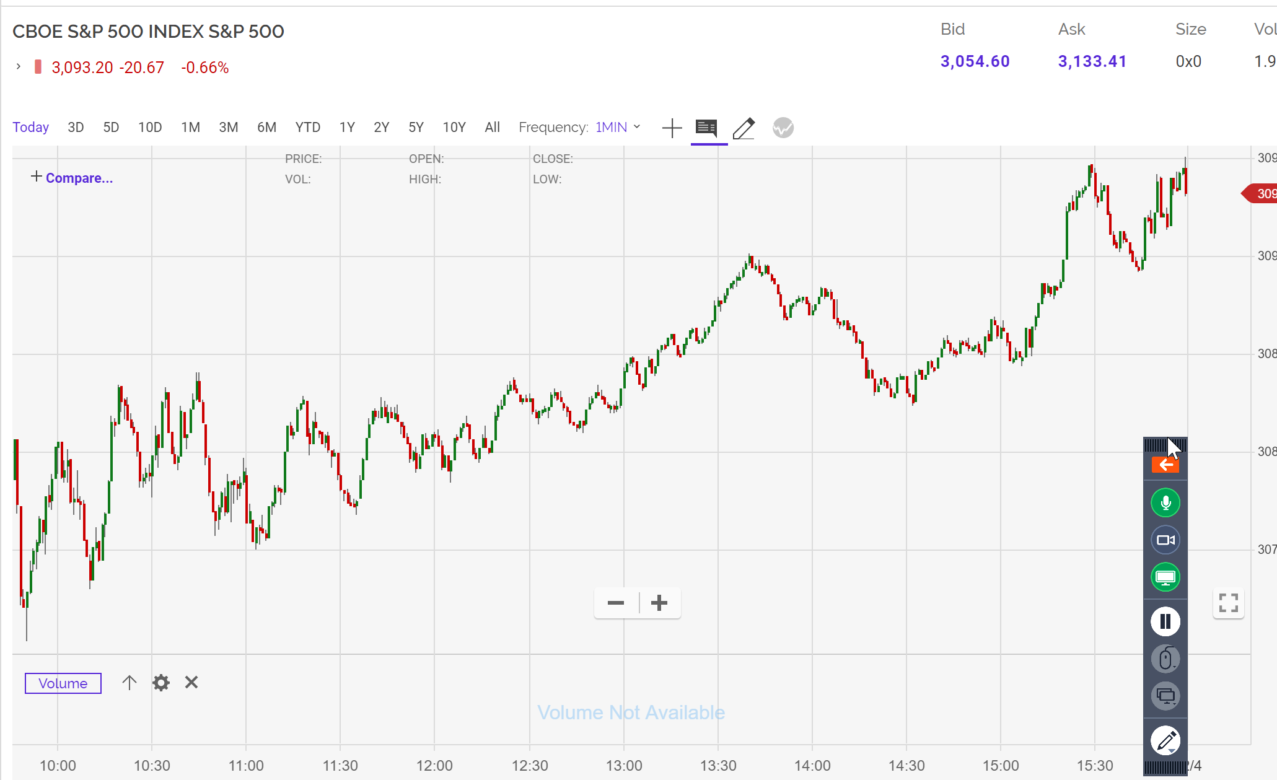Toggle the webcam camera button

click(x=1165, y=540)
